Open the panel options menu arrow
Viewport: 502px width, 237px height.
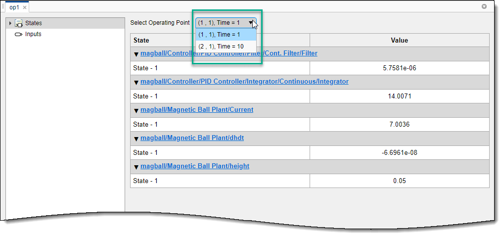484,7
